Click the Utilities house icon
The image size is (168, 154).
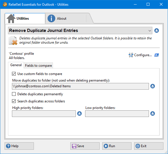(11, 19)
